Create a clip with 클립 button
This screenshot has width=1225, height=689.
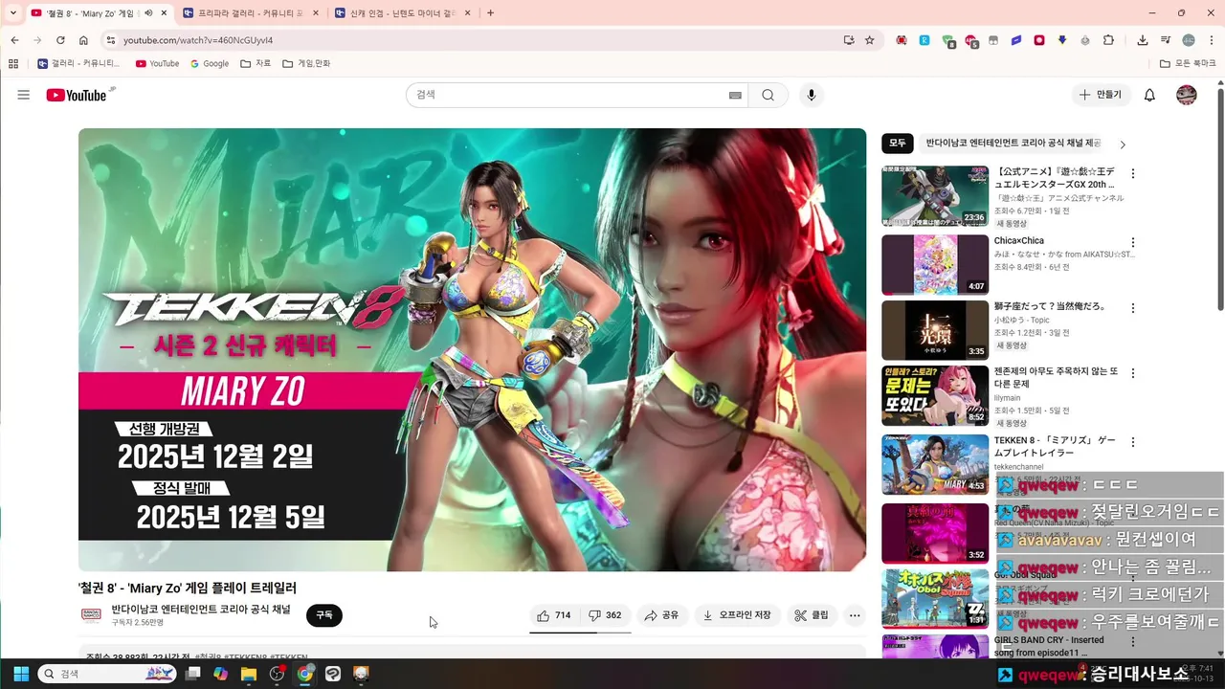click(812, 615)
